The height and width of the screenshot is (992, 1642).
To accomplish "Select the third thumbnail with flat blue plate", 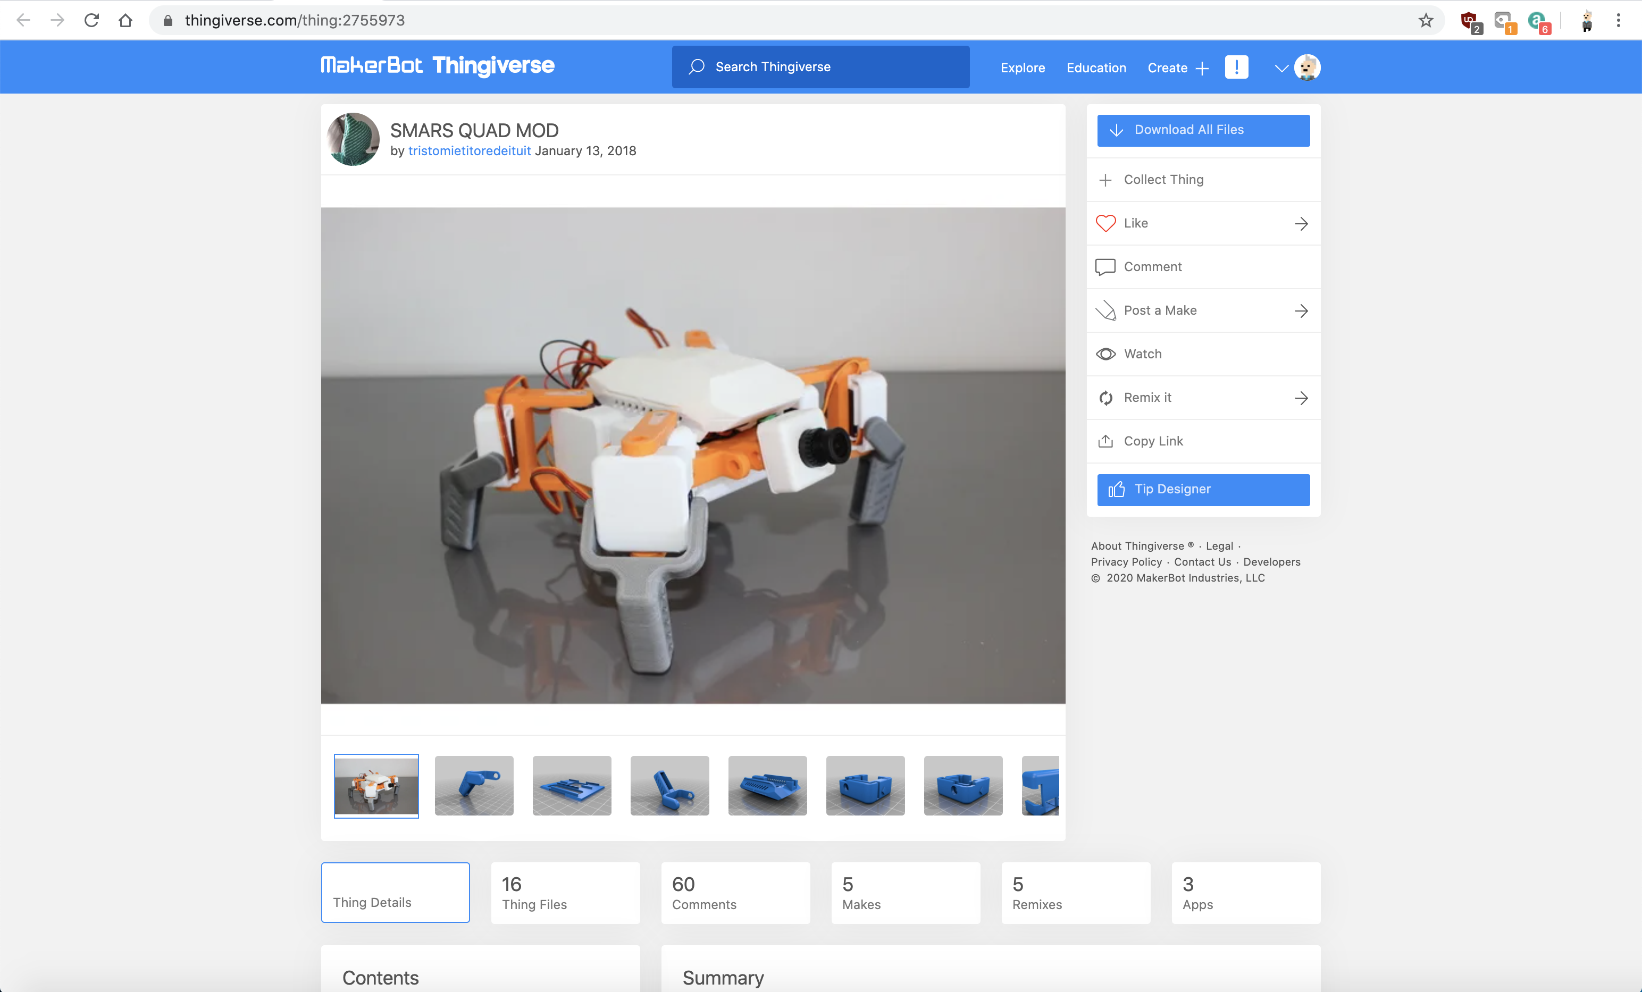I will pyautogui.click(x=572, y=786).
